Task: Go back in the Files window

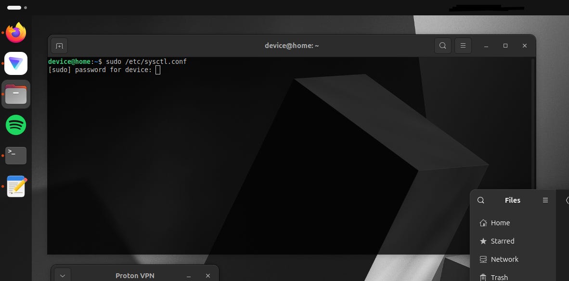Action: [x=567, y=200]
